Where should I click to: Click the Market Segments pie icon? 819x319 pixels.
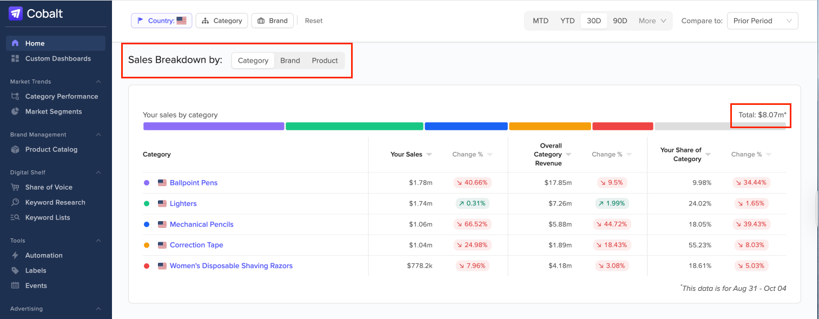(15, 111)
